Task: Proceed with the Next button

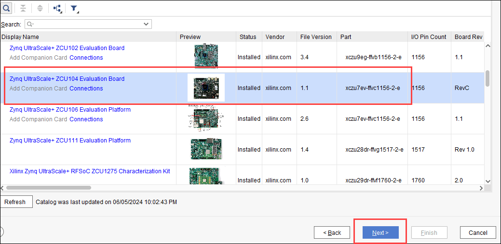Action: coord(380,232)
